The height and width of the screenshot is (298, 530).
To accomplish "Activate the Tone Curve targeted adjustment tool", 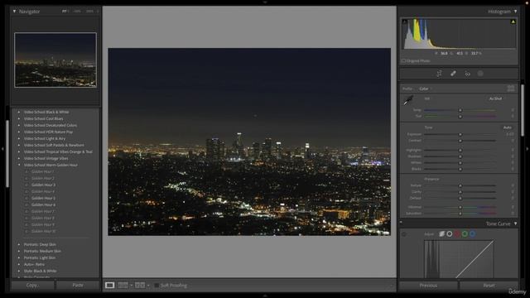I will click(404, 234).
